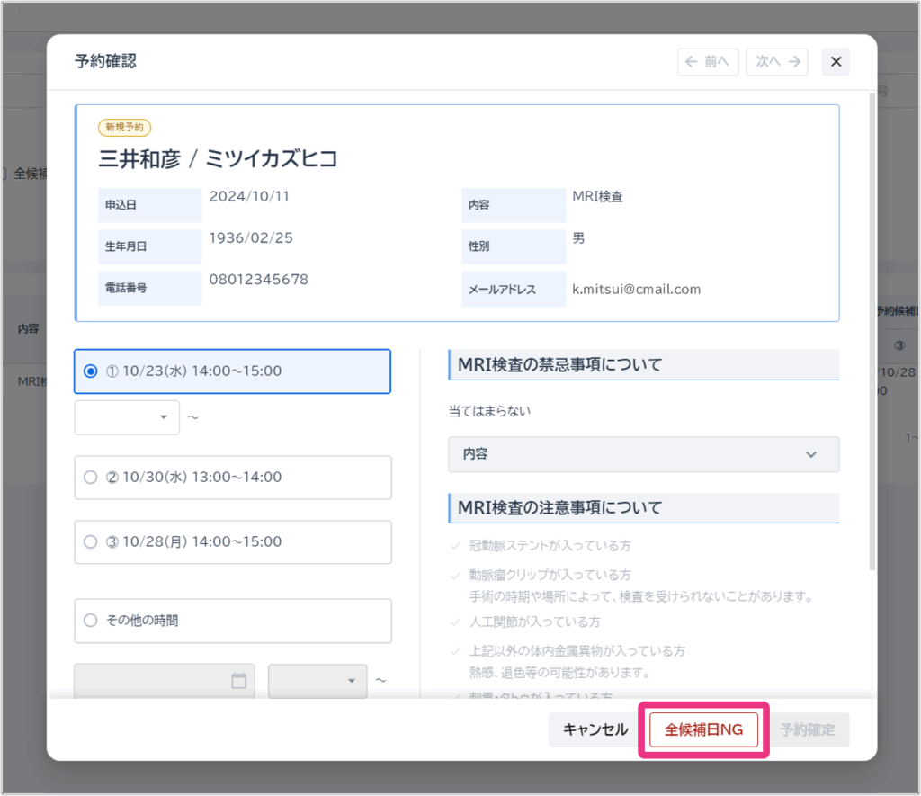
Task: Click the 全候補日NG button
Action: (703, 729)
